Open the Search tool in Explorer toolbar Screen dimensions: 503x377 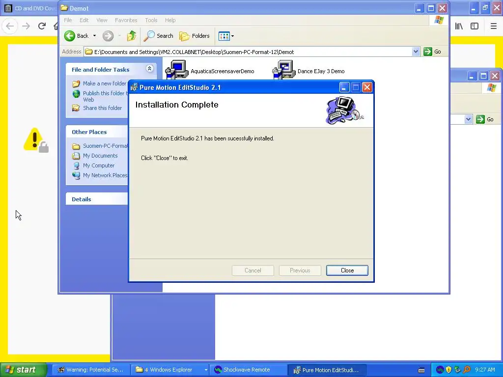(159, 36)
